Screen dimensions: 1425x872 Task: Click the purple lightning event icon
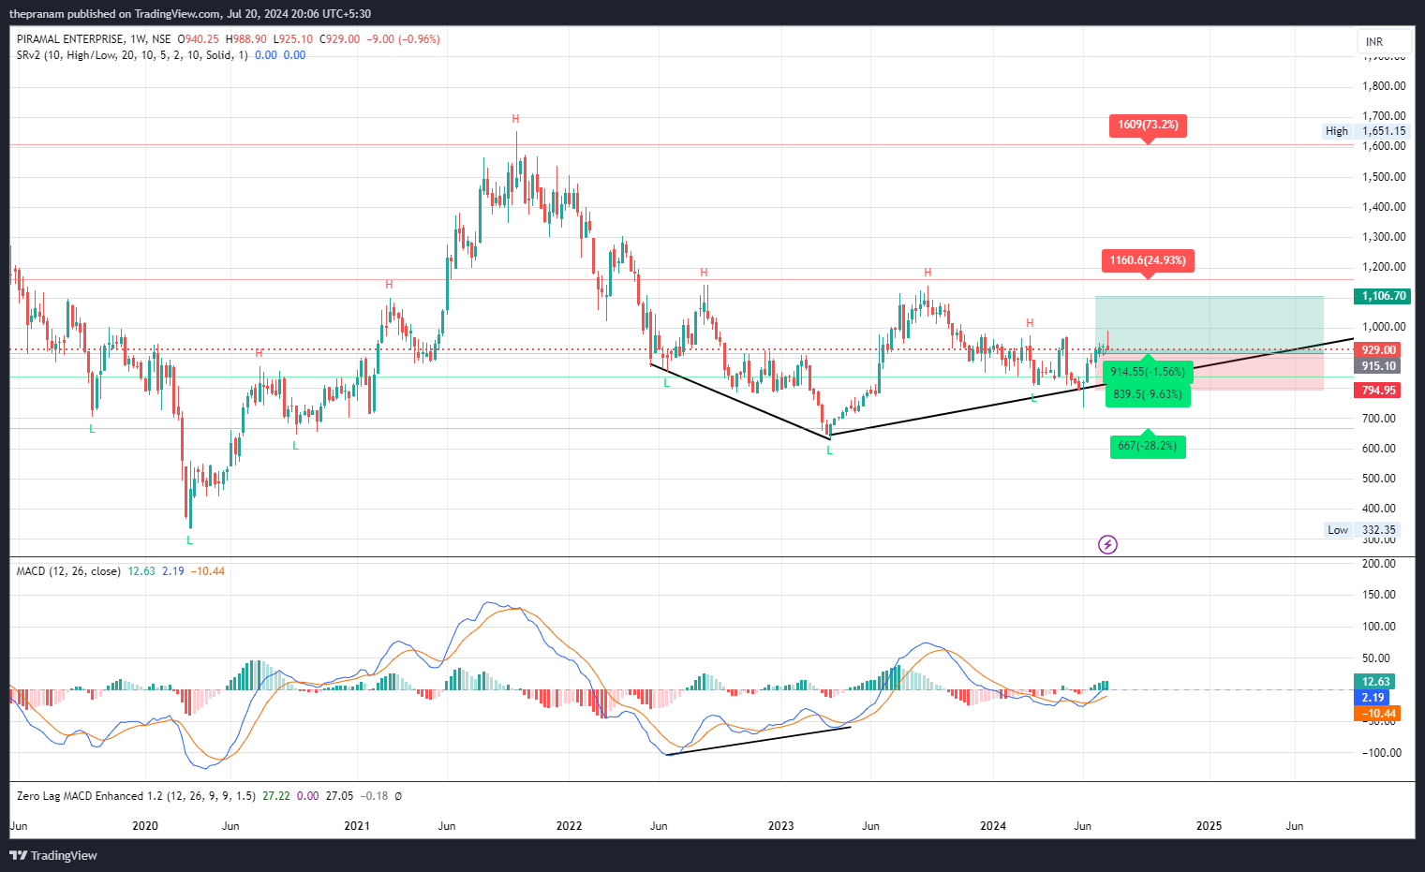(x=1107, y=544)
